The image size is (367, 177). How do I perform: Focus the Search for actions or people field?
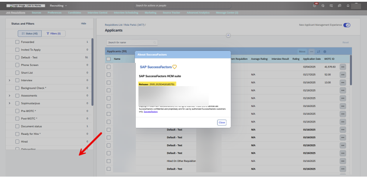182,5
